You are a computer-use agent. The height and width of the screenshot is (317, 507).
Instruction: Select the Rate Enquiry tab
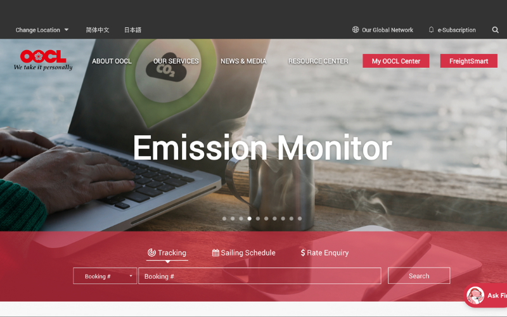pyautogui.click(x=324, y=252)
